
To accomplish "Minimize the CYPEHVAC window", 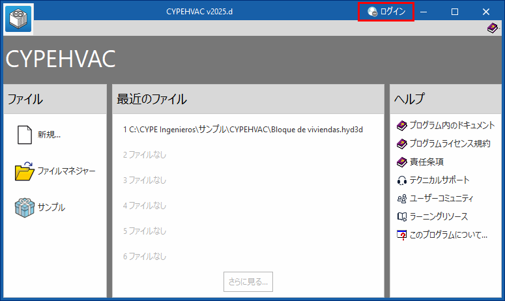I will 424,12.
